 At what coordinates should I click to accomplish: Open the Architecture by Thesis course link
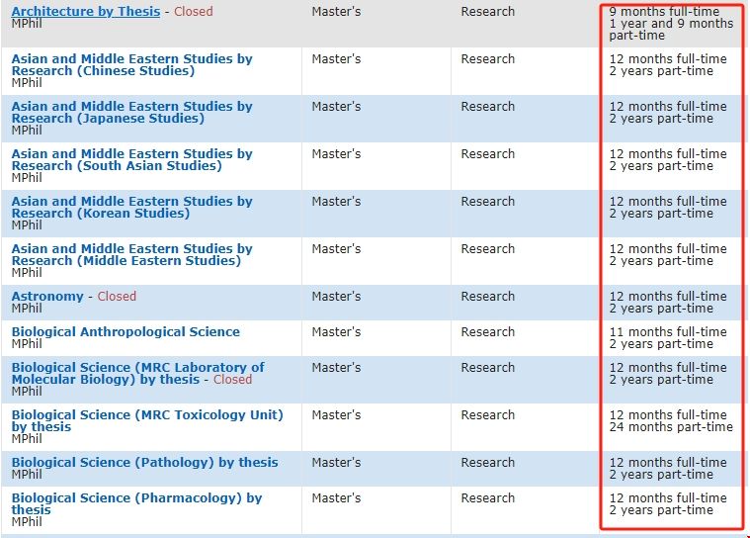coord(85,12)
